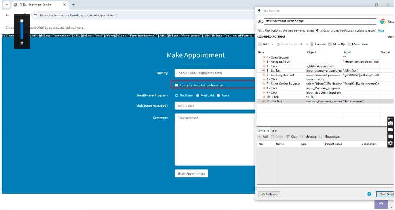Select the None radio button

(x=218, y=95)
